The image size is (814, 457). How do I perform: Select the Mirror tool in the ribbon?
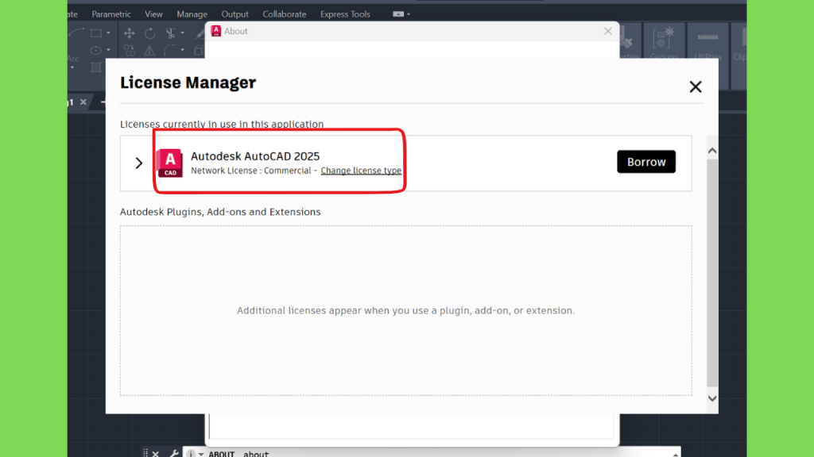coord(149,50)
